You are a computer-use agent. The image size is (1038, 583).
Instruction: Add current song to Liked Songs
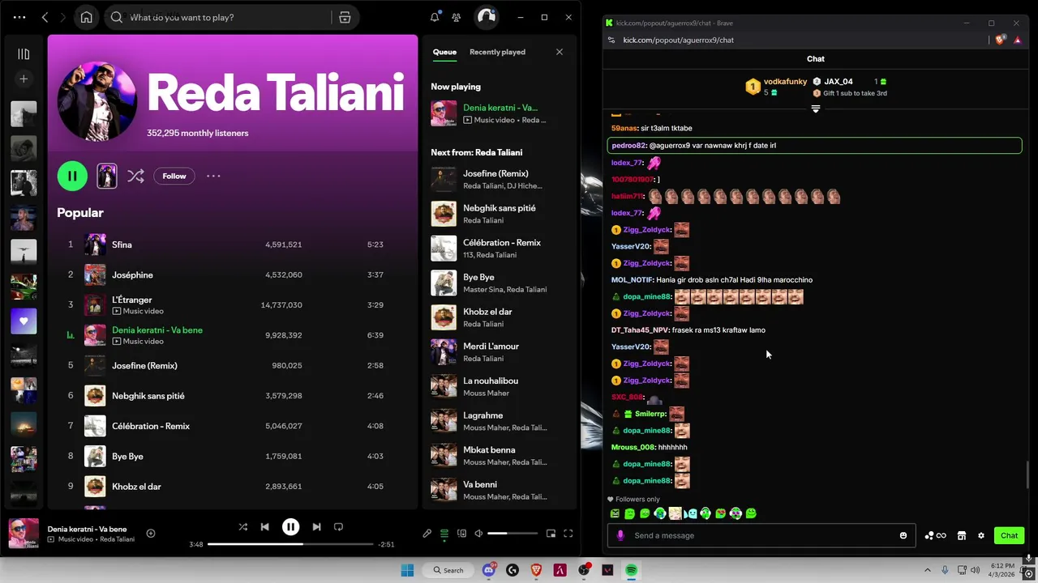point(150,533)
